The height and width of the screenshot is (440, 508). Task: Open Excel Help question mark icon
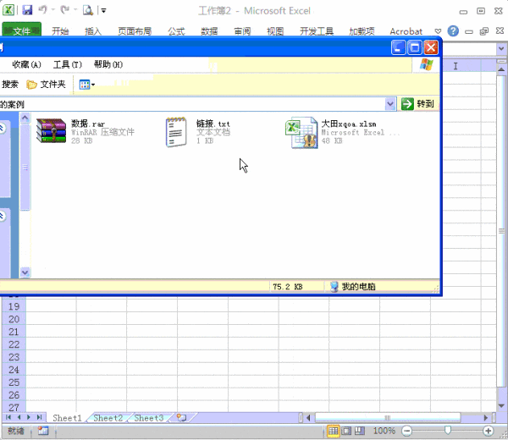pos(453,31)
